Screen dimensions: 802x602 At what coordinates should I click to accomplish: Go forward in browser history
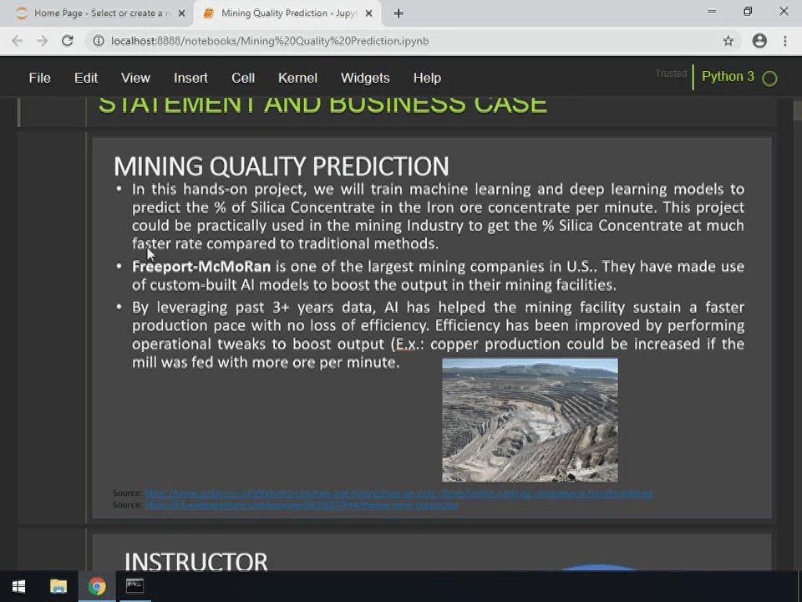click(x=42, y=41)
